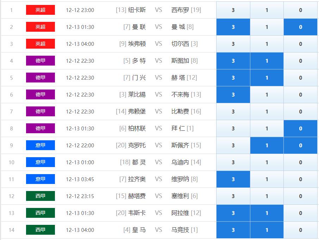Select away win 0 for 皇马 vs 马竞技
The width and height of the screenshot is (319, 240).
pyautogui.click(x=300, y=230)
